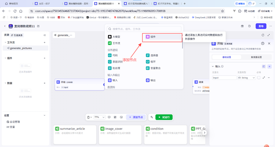Open the condition example workflow
The height and width of the screenshot is (147, 275).
pos(166,135)
